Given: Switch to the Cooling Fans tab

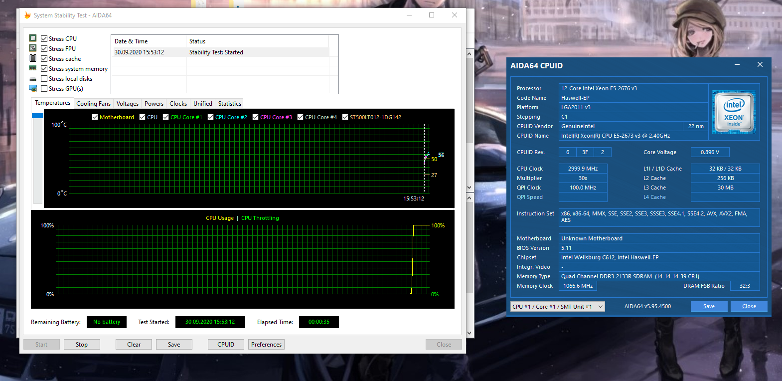Looking at the screenshot, I should tap(93, 104).
